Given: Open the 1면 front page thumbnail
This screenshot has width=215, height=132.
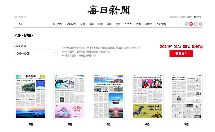Looking at the screenshot, I should (31, 96).
